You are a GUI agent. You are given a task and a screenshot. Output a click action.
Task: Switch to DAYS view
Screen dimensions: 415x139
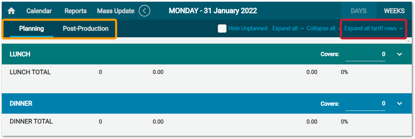coord(359,11)
